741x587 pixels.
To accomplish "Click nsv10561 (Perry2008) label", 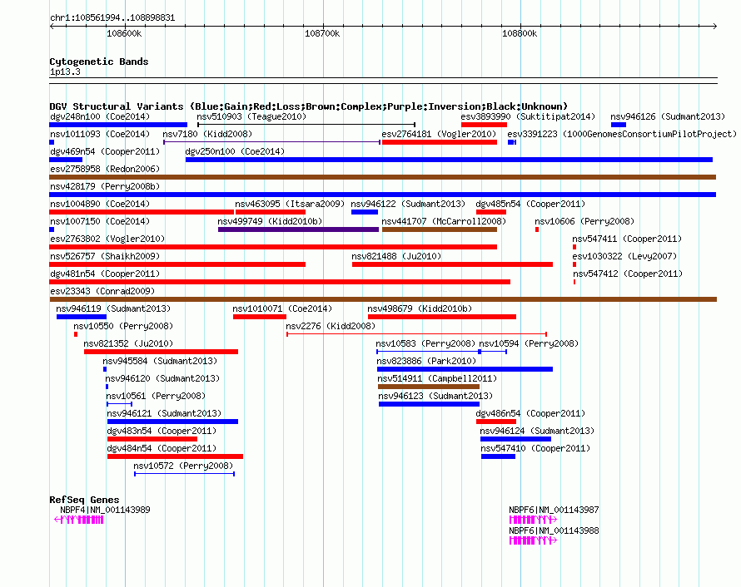I will click(x=156, y=396).
